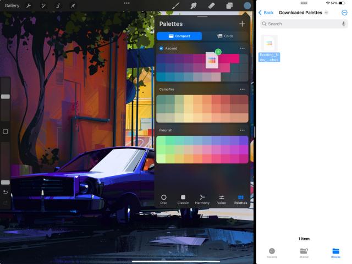Viewport: 352px width, 264px height.
Task: Tap the microphone dictation icon in Search
Action: 343,24
